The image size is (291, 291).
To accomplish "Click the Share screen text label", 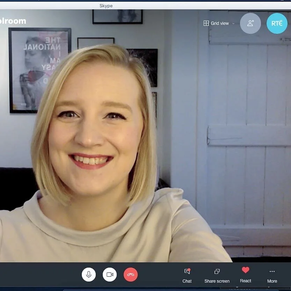I will coord(217,281).
